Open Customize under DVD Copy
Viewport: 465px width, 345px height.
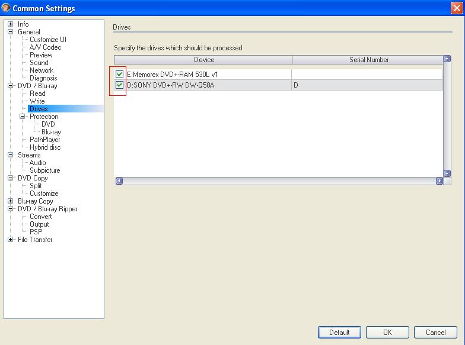pos(44,193)
